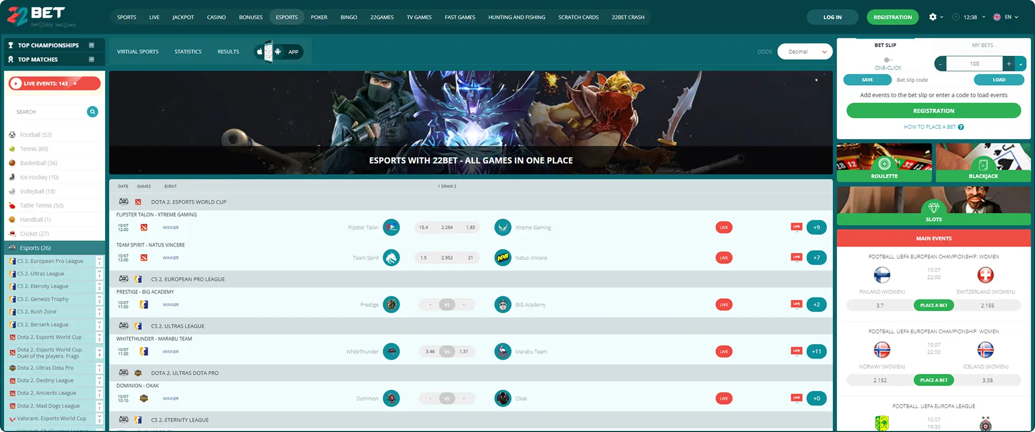Open live stream icon for WhiteThunder match

(x=796, y=351)
